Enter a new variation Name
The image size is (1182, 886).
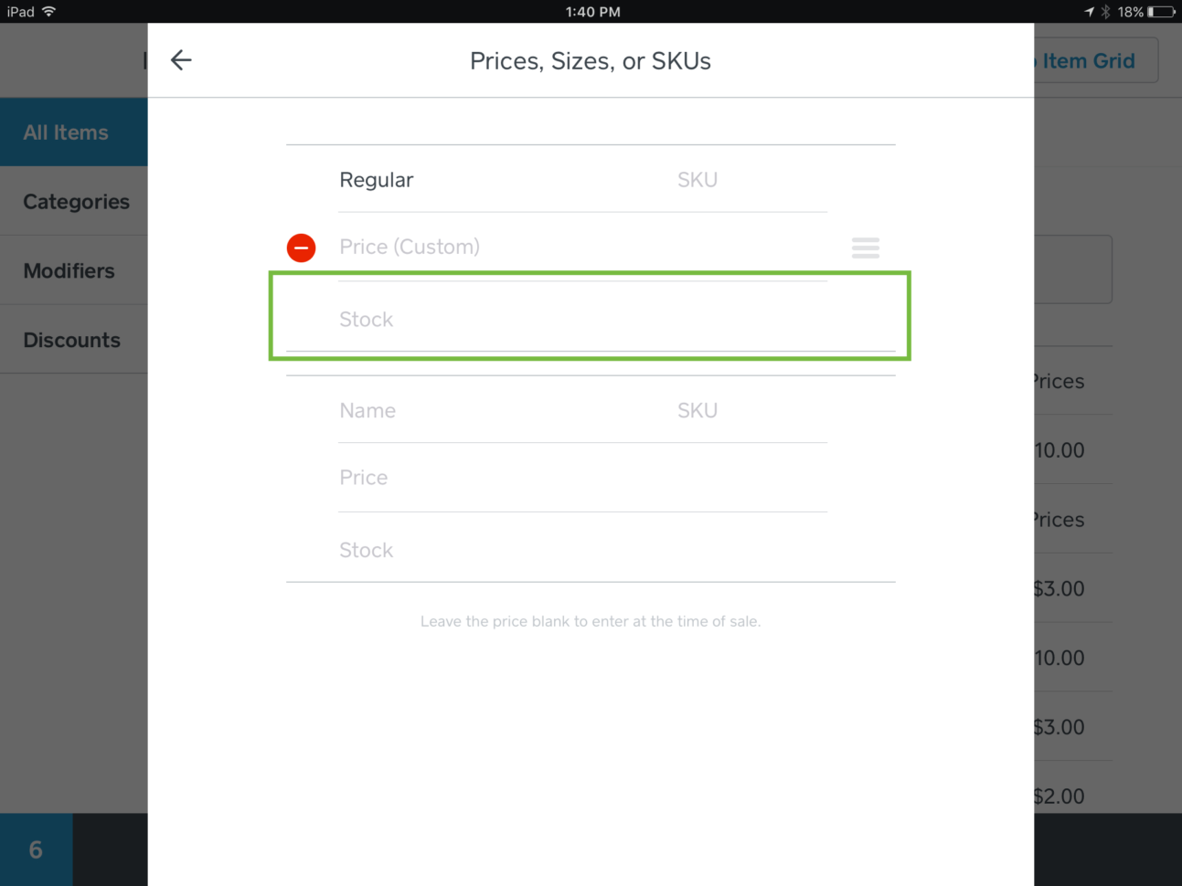pyautogui.click(x=494, y=411)
